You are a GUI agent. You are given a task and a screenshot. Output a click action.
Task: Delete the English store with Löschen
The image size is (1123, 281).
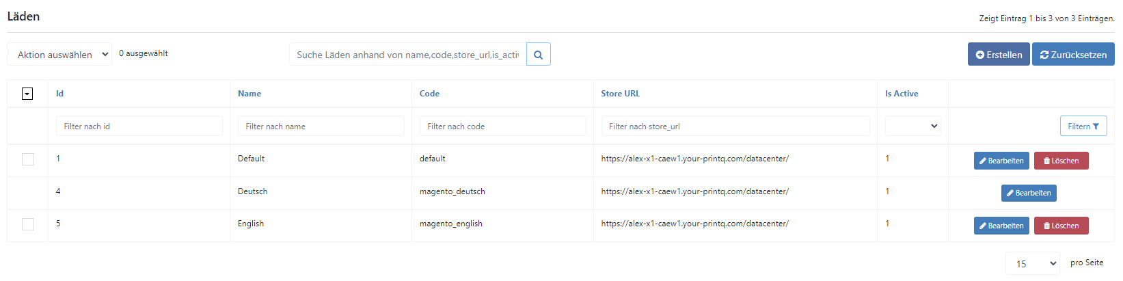(1061, 226)
